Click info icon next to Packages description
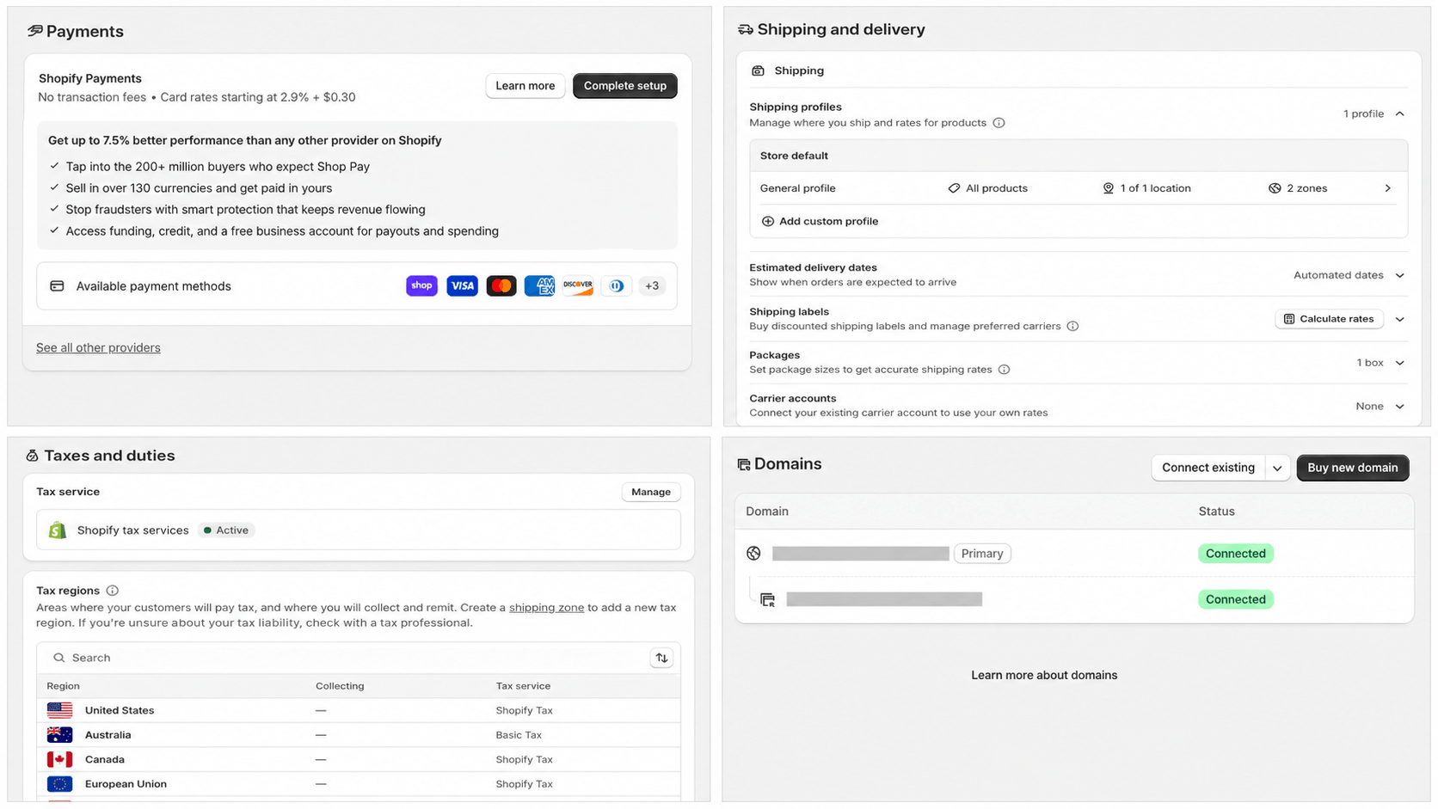Screen dimensions: 1438x809 pyautogui.click(x=1004, y=370)
